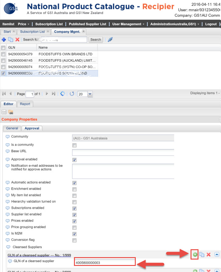This screenshot has height=272, width=221.
Task: Switch to the Report tab
Action: 25,104
